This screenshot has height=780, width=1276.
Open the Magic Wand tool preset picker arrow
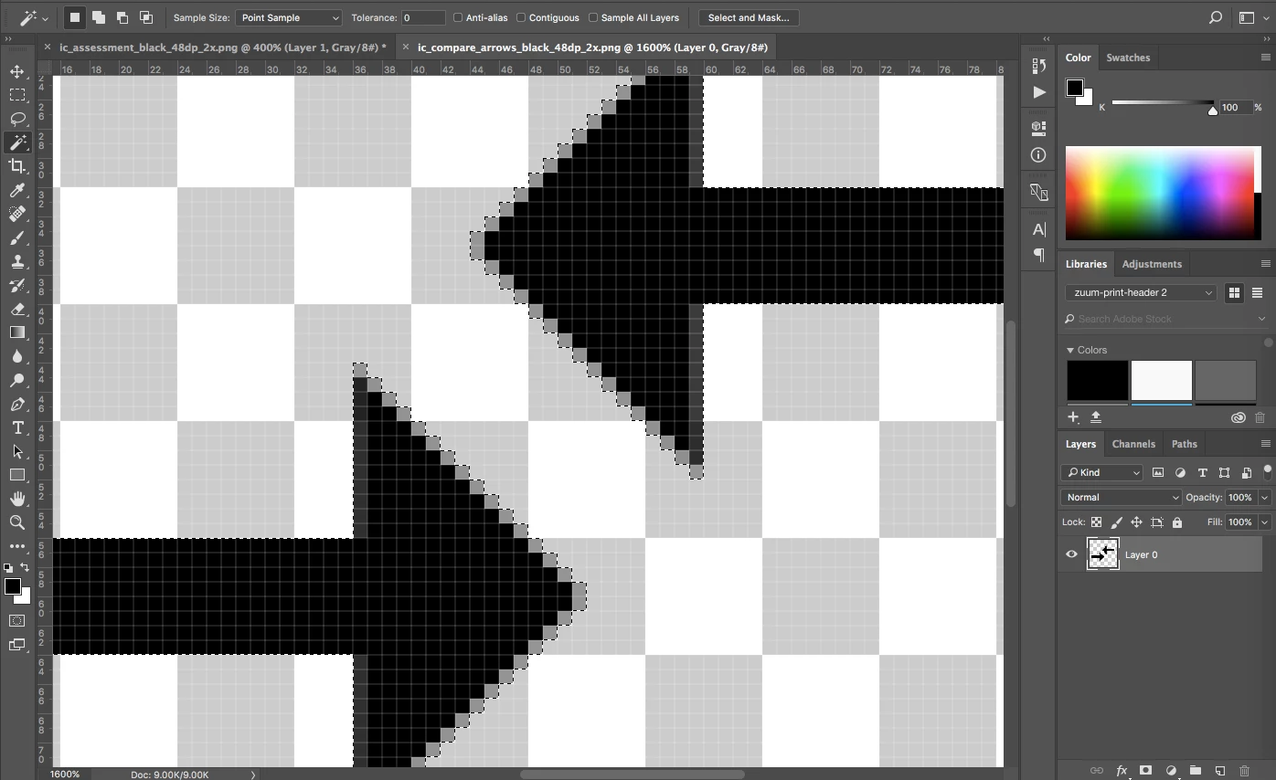pyautogui.click(x=45, y=18)
